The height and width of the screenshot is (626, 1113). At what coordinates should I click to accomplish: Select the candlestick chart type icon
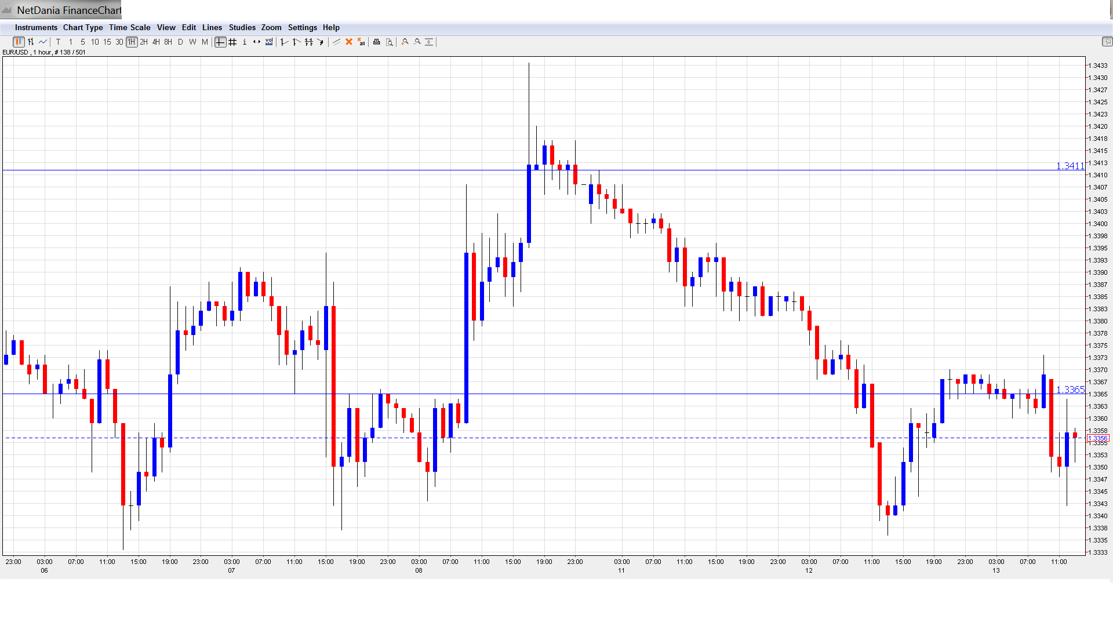click(19, 42)
